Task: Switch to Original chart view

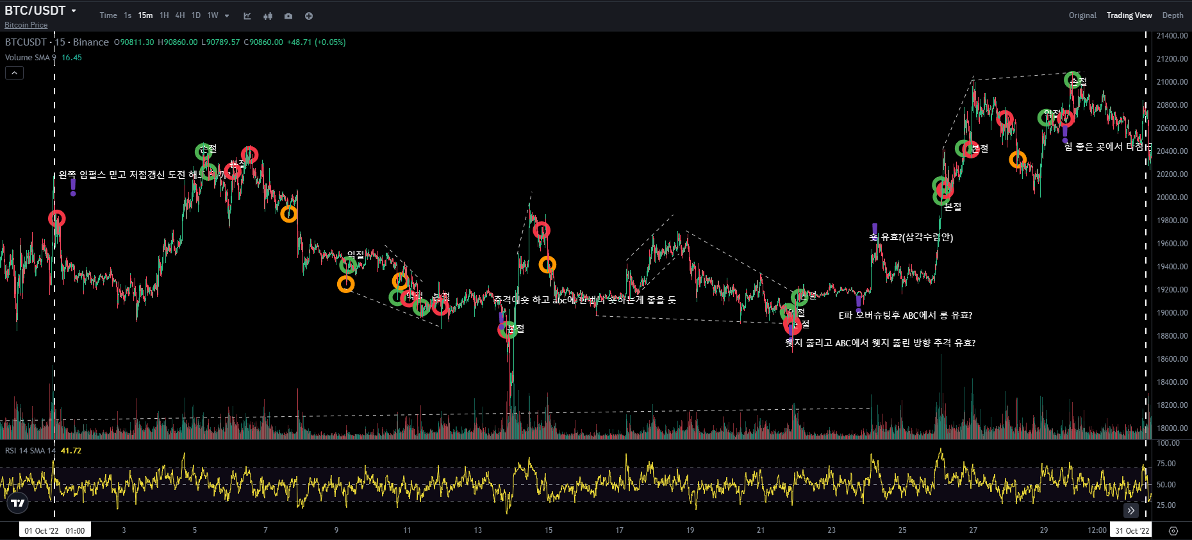Action: click(1082, 15)
